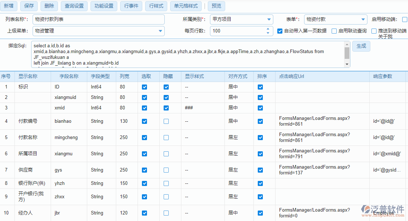Viewport: 408px width, 221px height.
Task: Click the 生成 button next to 绑定Sql
Action: 361,46
